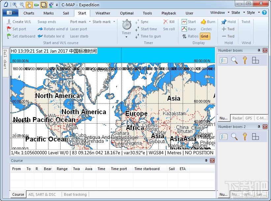Open the Marks ribbon tab
Image resolution: width=271 pixels, height=201 pixels.
pos(48,13)
